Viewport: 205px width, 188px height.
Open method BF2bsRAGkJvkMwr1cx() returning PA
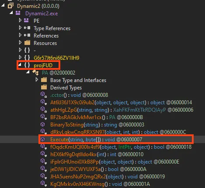[97, 117]
